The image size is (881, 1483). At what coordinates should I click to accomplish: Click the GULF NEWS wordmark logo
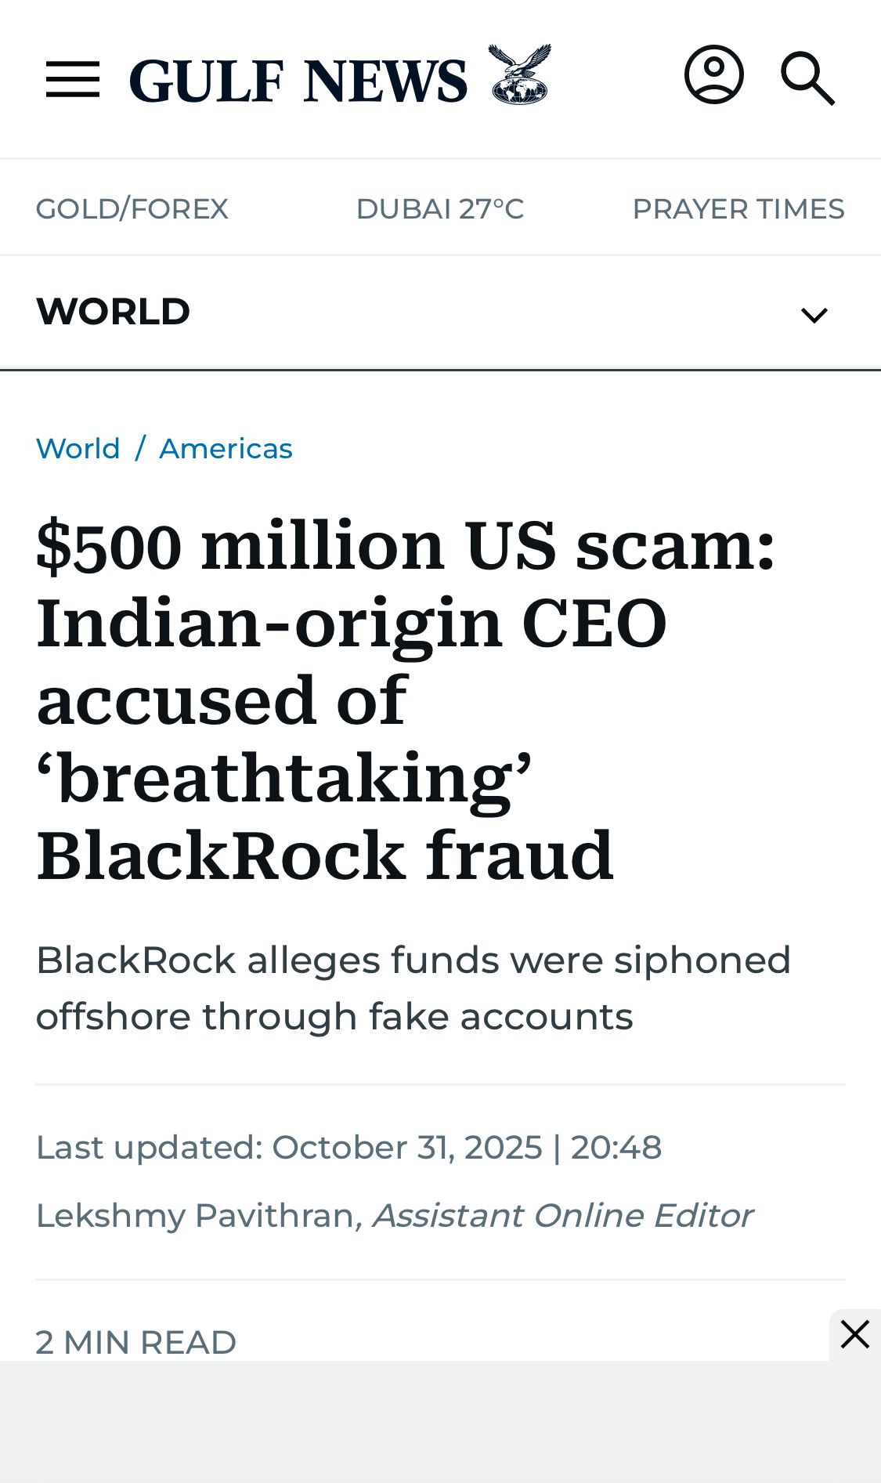[298, 81]
